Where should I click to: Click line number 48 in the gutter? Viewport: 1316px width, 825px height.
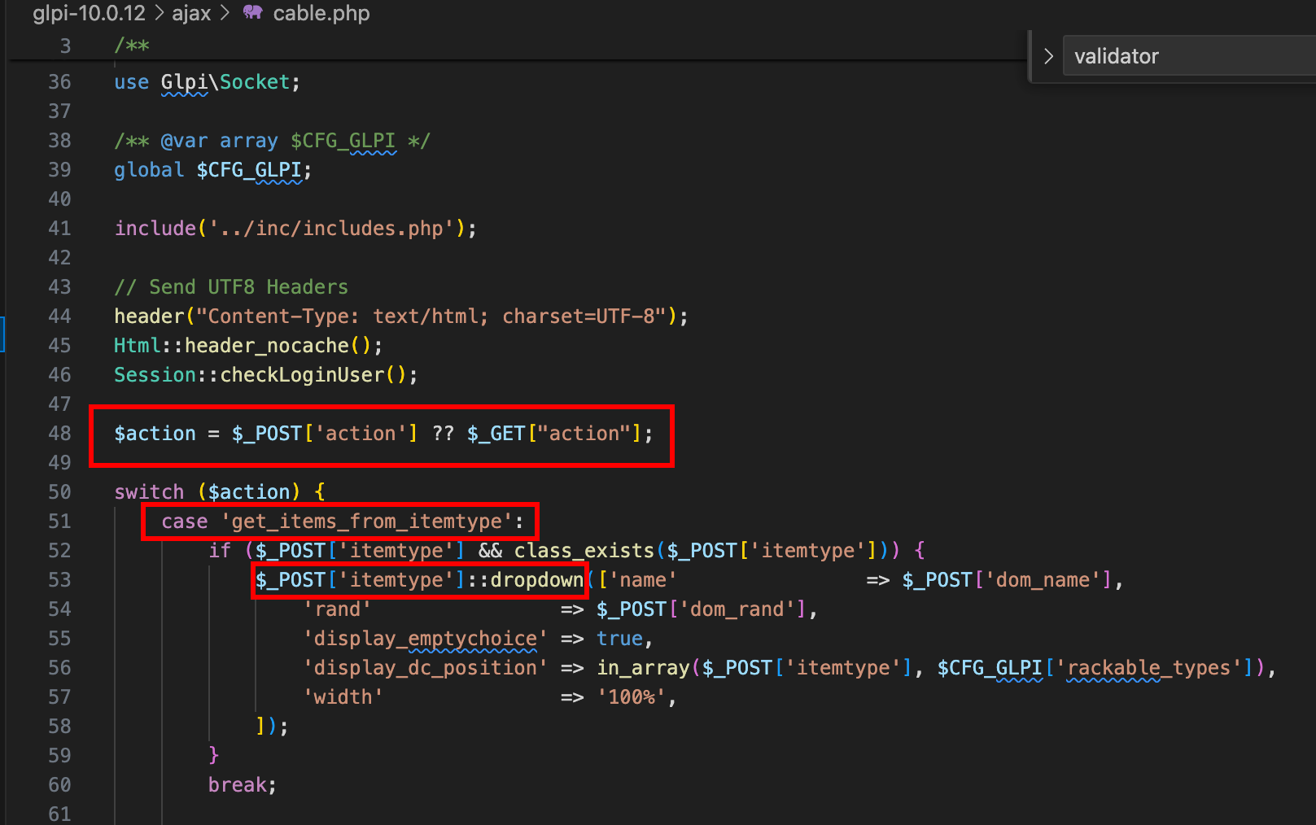coord(59,433)
